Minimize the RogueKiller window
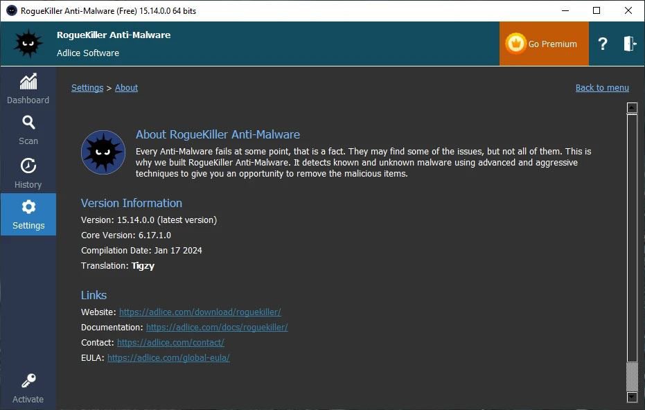 (x=565, y=10)
